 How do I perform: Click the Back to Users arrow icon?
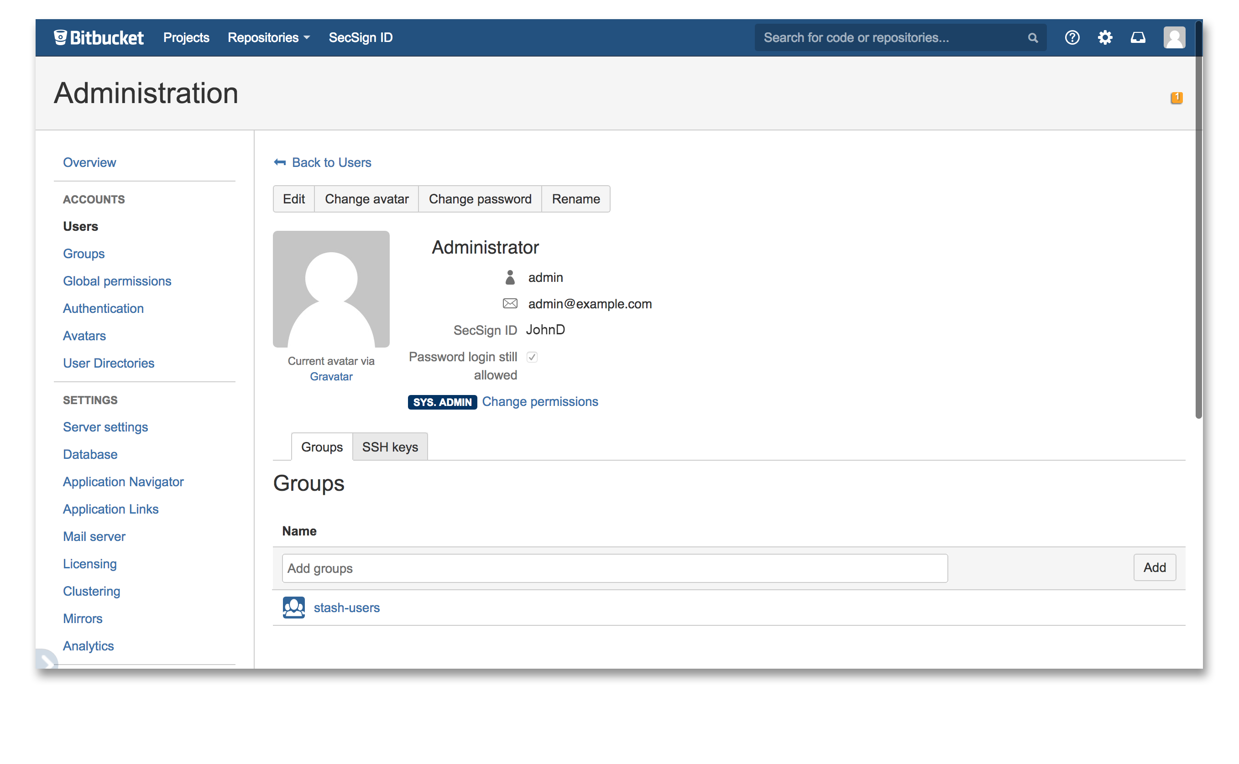(x=280, y=162)
